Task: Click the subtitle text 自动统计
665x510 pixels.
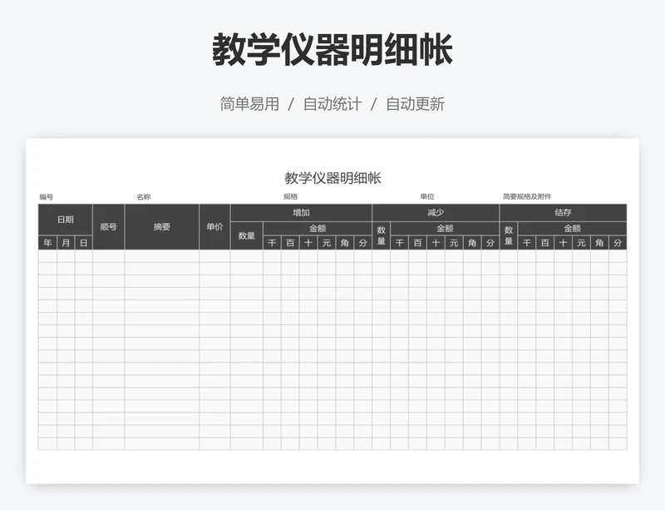Action: pyautogui.click(x=332, y=104)
